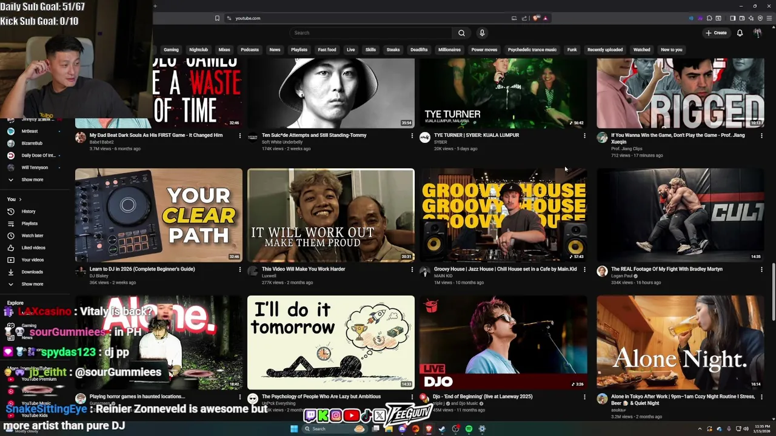
Task: Click the Prof. Jiang Clips channel avatar
Action: pyautogui.click(x=602, y=137)
